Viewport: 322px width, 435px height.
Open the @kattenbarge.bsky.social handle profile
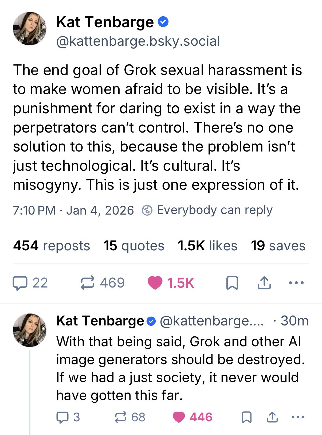pyautogui.click(x=138, y=41)
